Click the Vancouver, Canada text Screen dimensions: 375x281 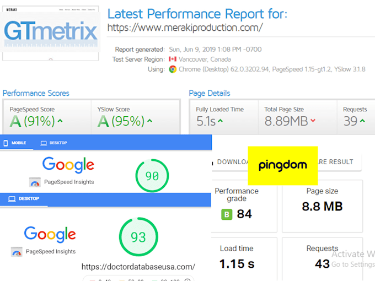click(x=205, y=60)
